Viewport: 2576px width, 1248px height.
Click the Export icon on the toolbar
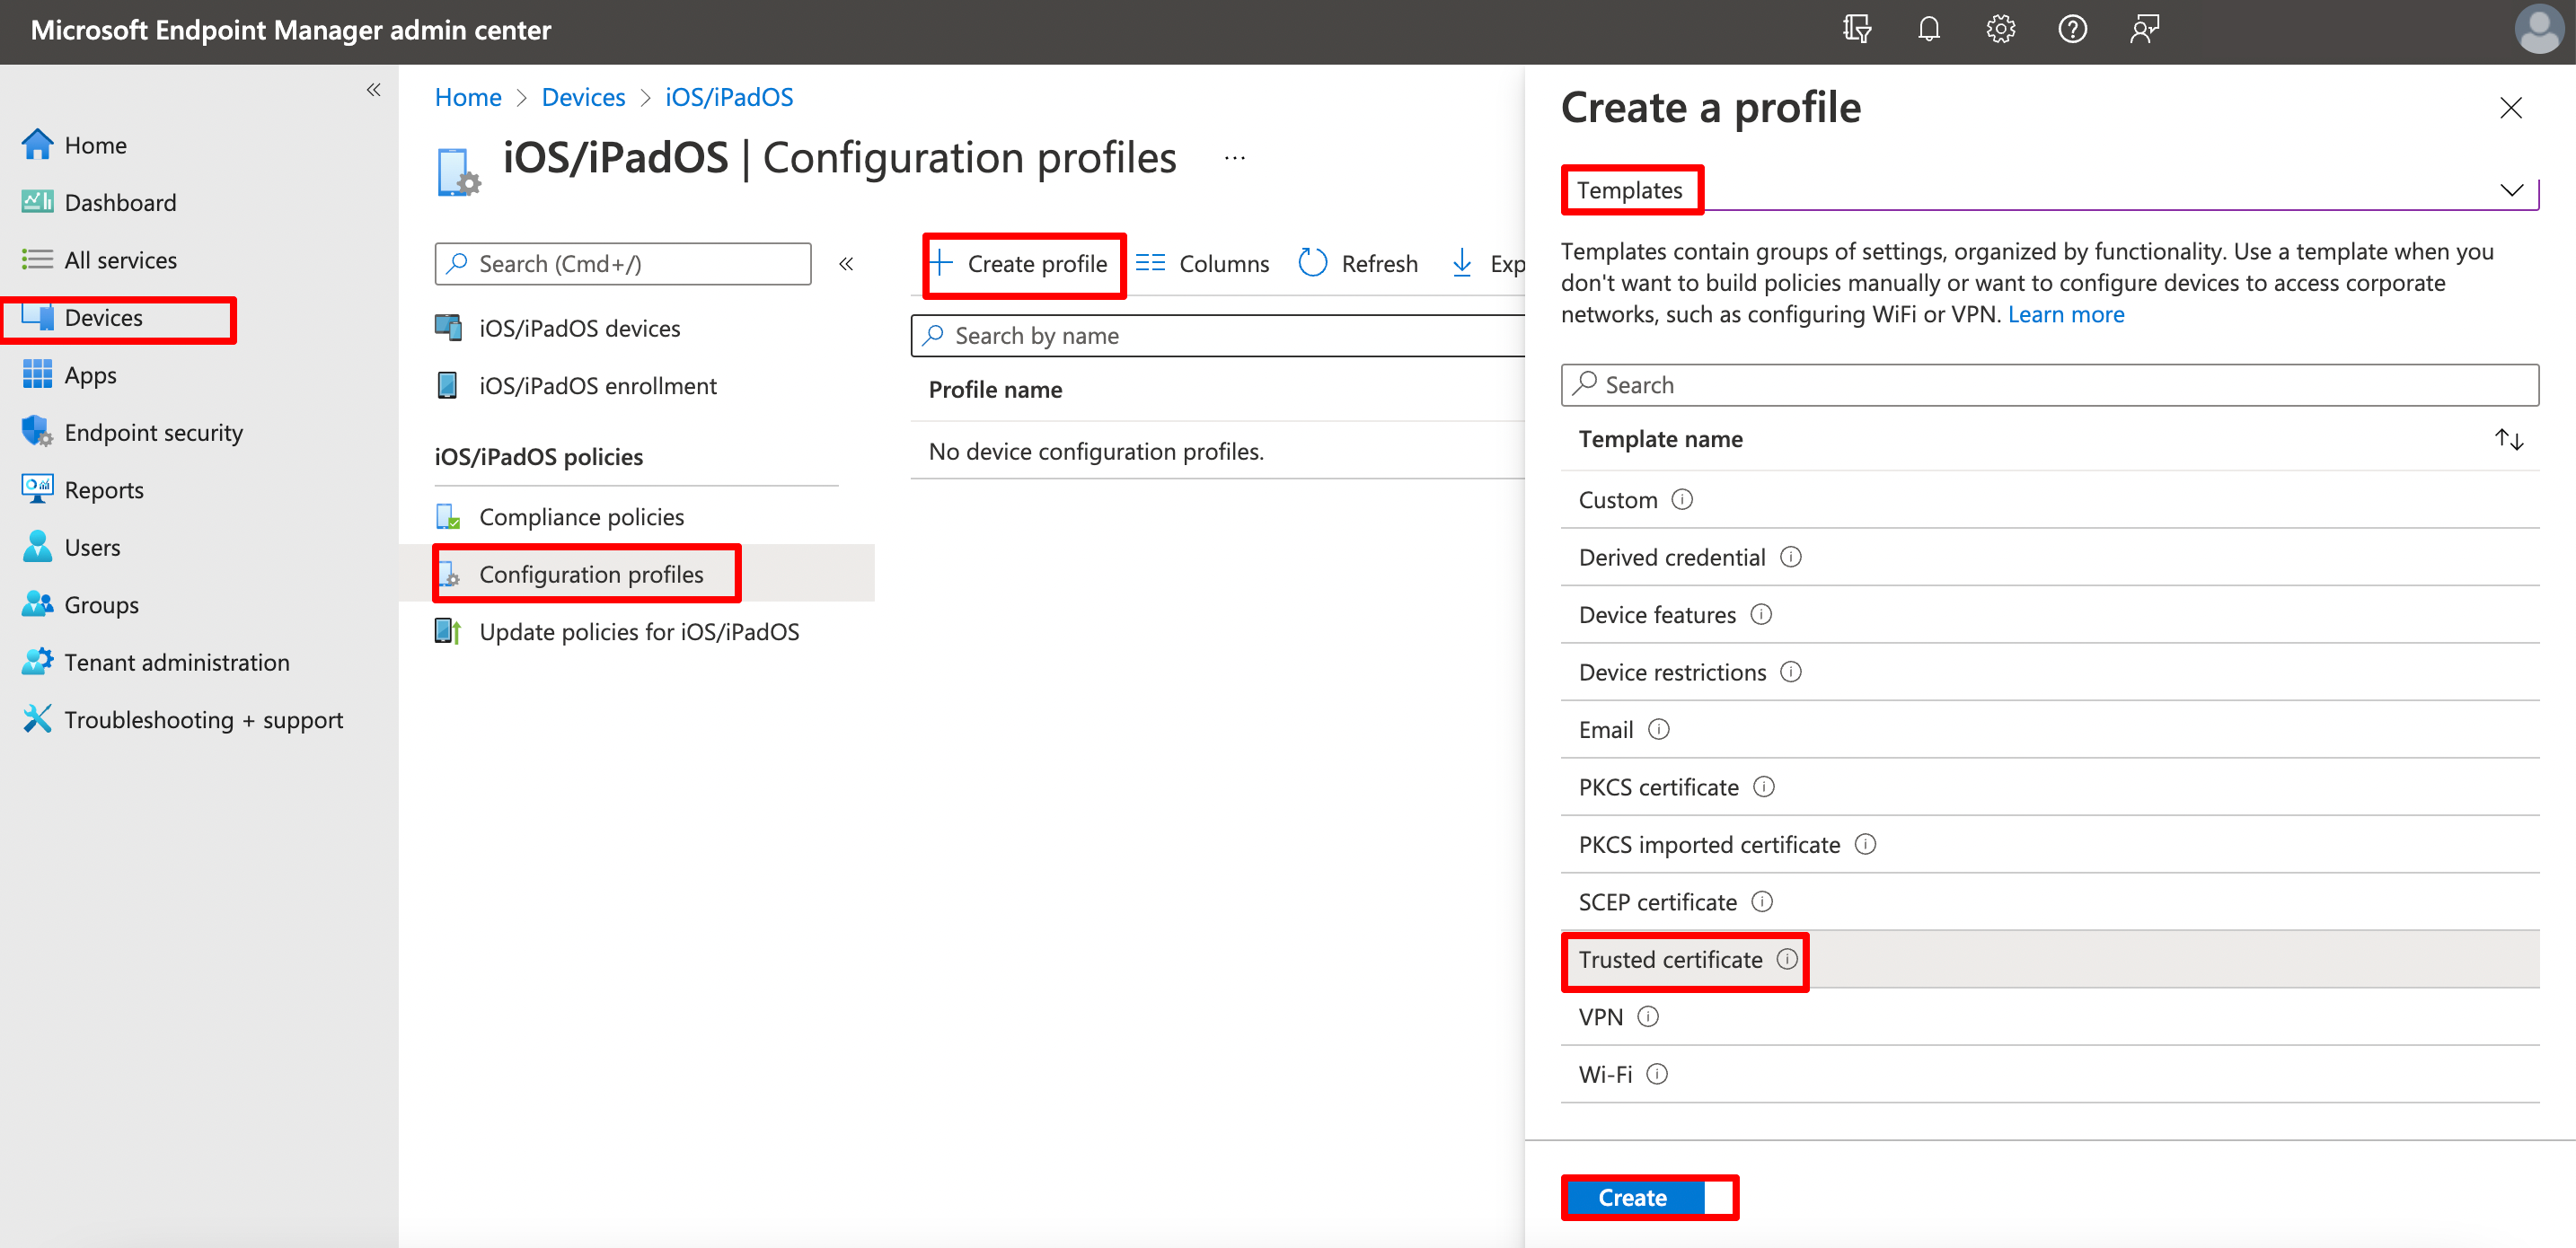click(x=1463, y=263)
